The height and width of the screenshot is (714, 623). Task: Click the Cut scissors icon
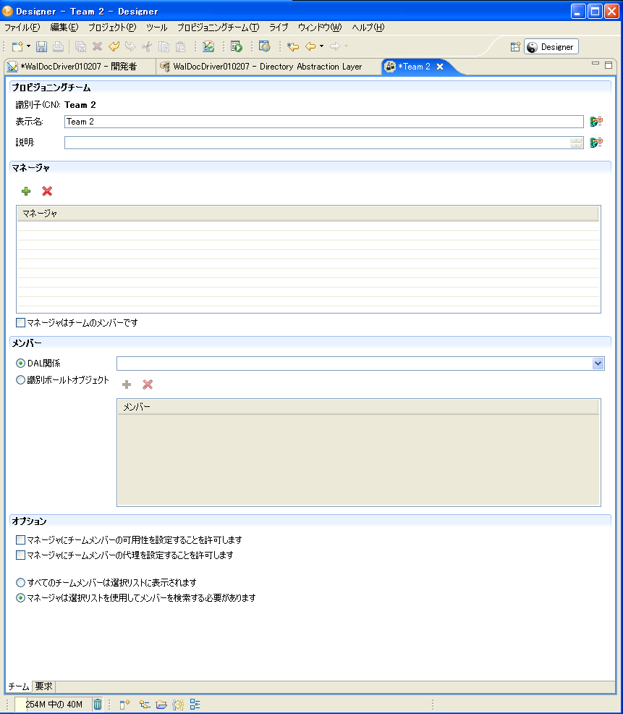tap(147, 46)
